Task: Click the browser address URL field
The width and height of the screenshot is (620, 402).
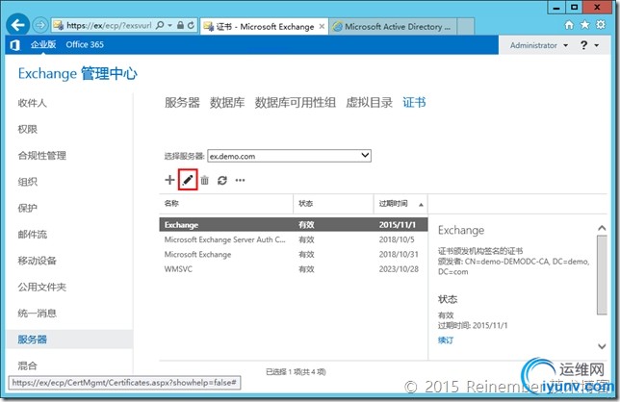Action: click(x=109, y=25)
